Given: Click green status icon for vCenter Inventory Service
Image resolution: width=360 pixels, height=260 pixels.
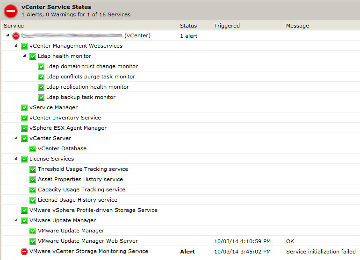Looking at the screenshot, I should [24, 118].
